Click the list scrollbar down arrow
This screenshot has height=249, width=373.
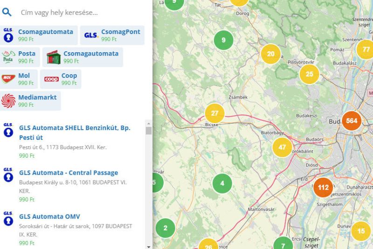pyautogui.click(x=149, y=247)
